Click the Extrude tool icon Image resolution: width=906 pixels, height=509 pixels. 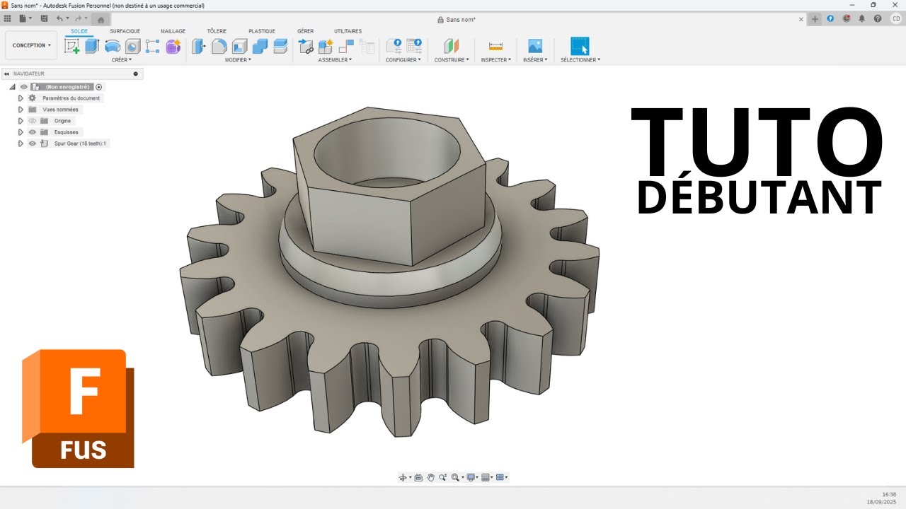(92, 47)
